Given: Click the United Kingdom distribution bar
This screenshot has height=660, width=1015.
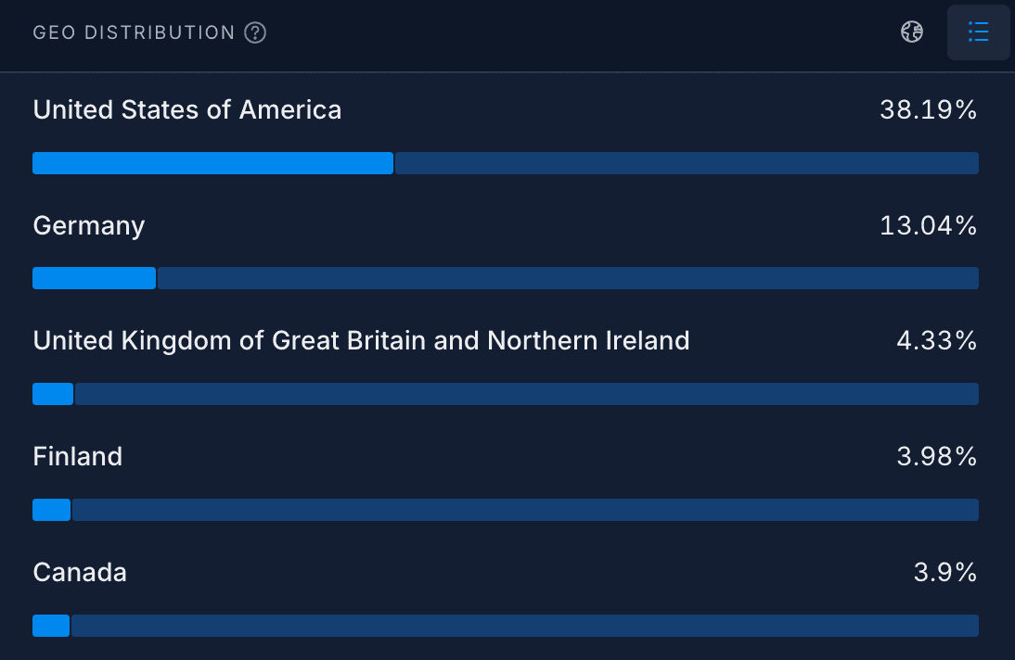Looking at the screenshot, I should point(506,394).
